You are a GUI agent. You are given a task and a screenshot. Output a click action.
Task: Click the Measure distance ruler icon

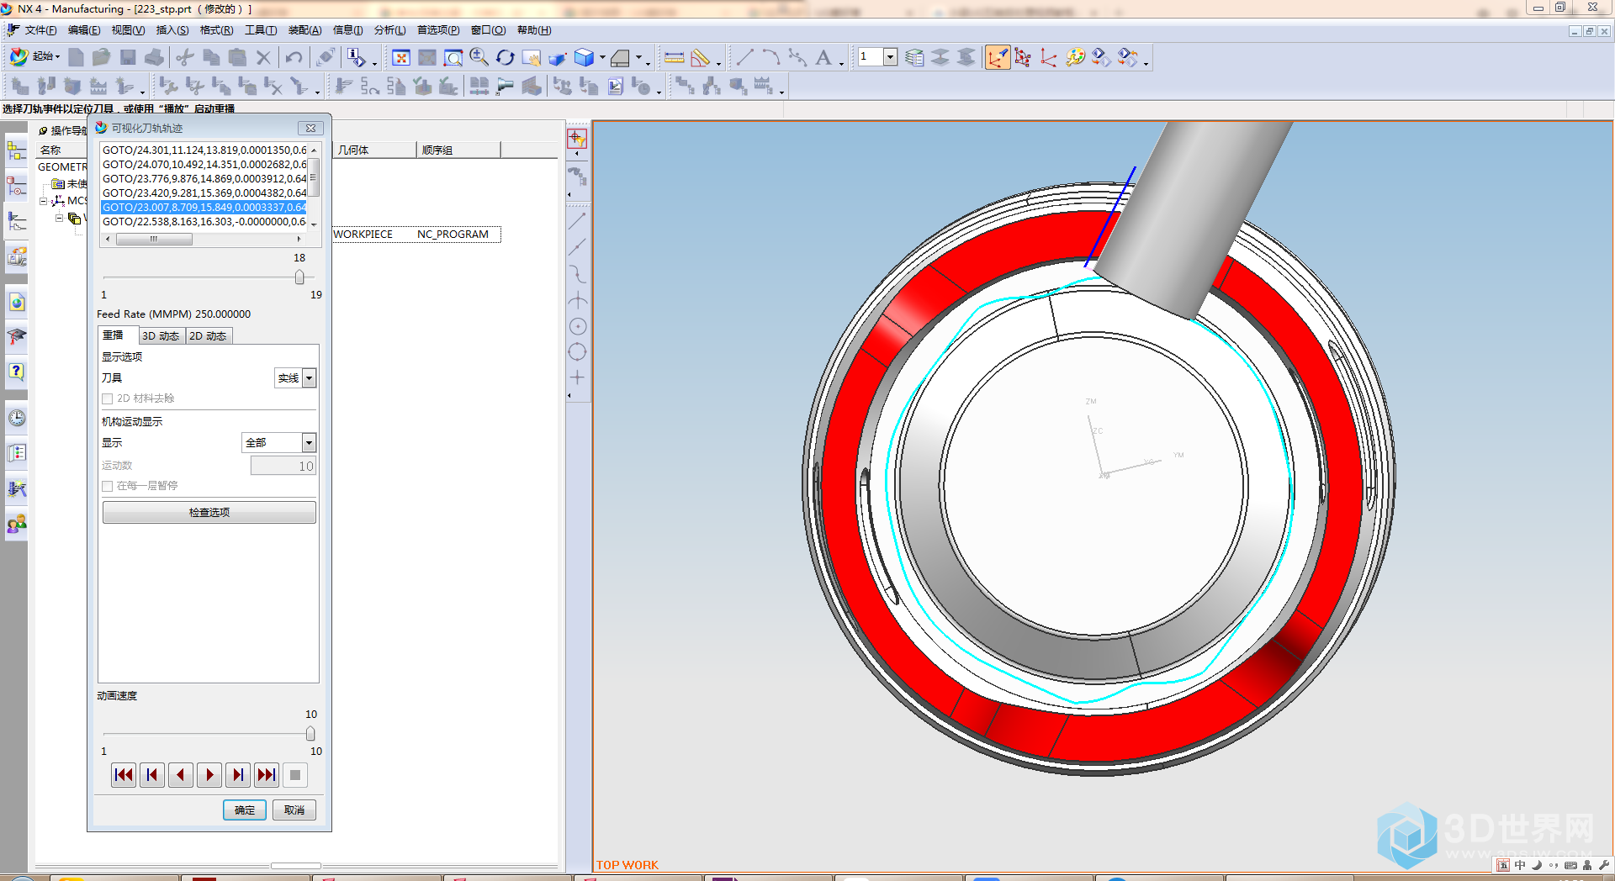(674, 57)
